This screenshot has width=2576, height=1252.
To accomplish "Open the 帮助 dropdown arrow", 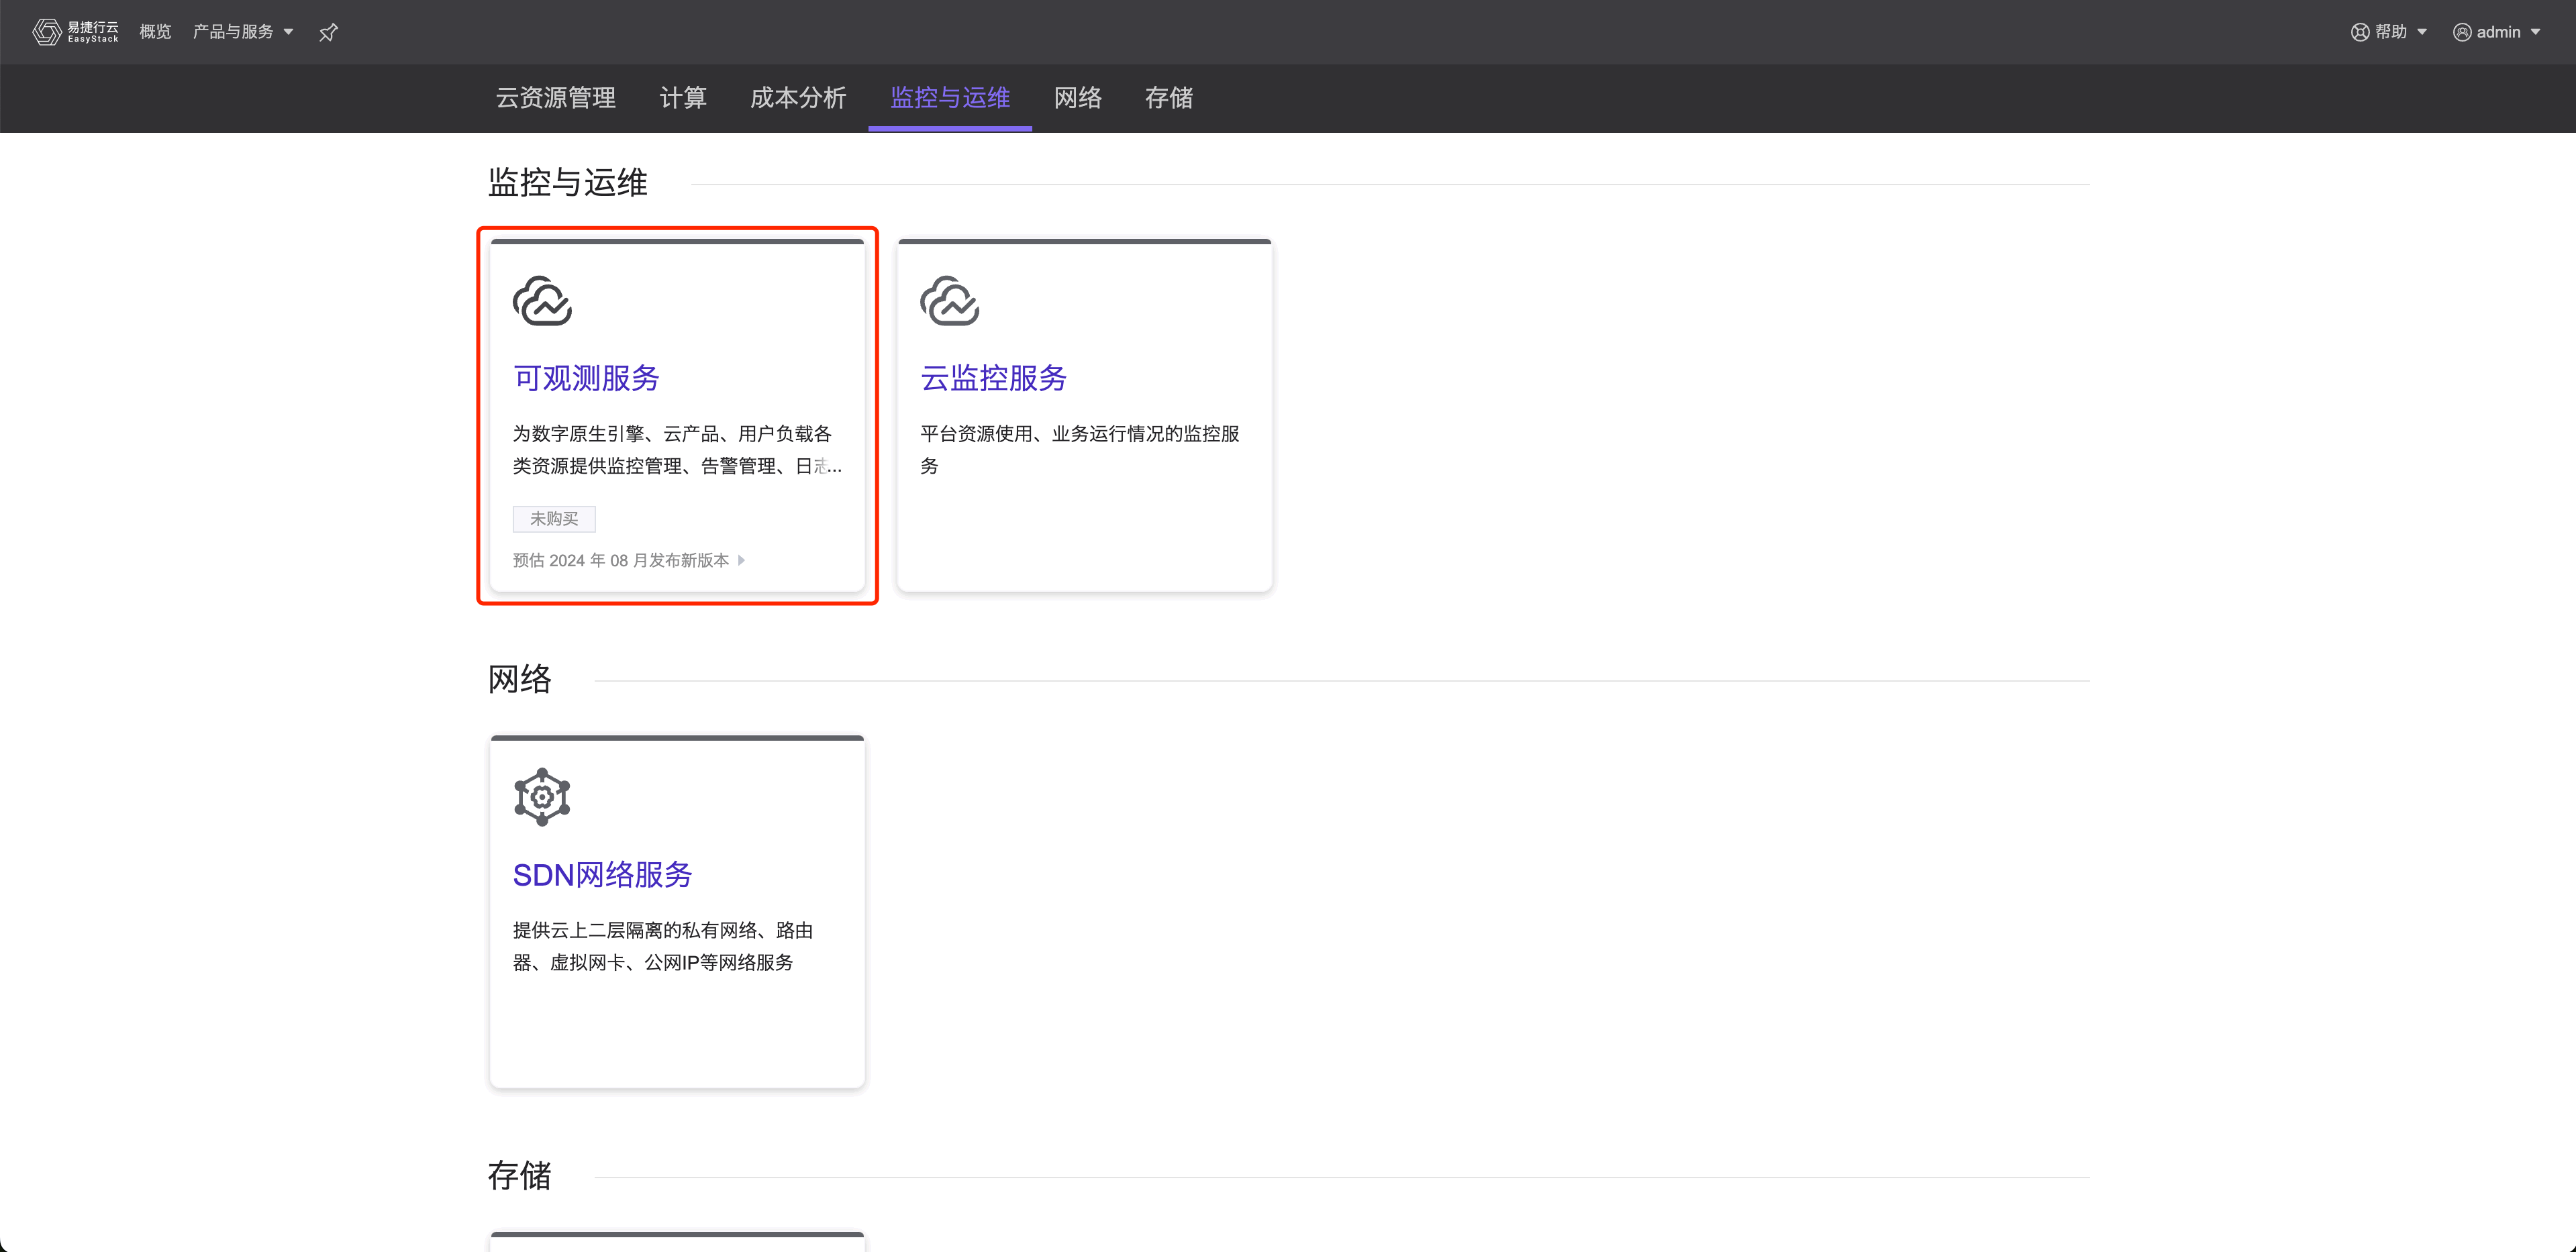I will (x=2422, y=32).
